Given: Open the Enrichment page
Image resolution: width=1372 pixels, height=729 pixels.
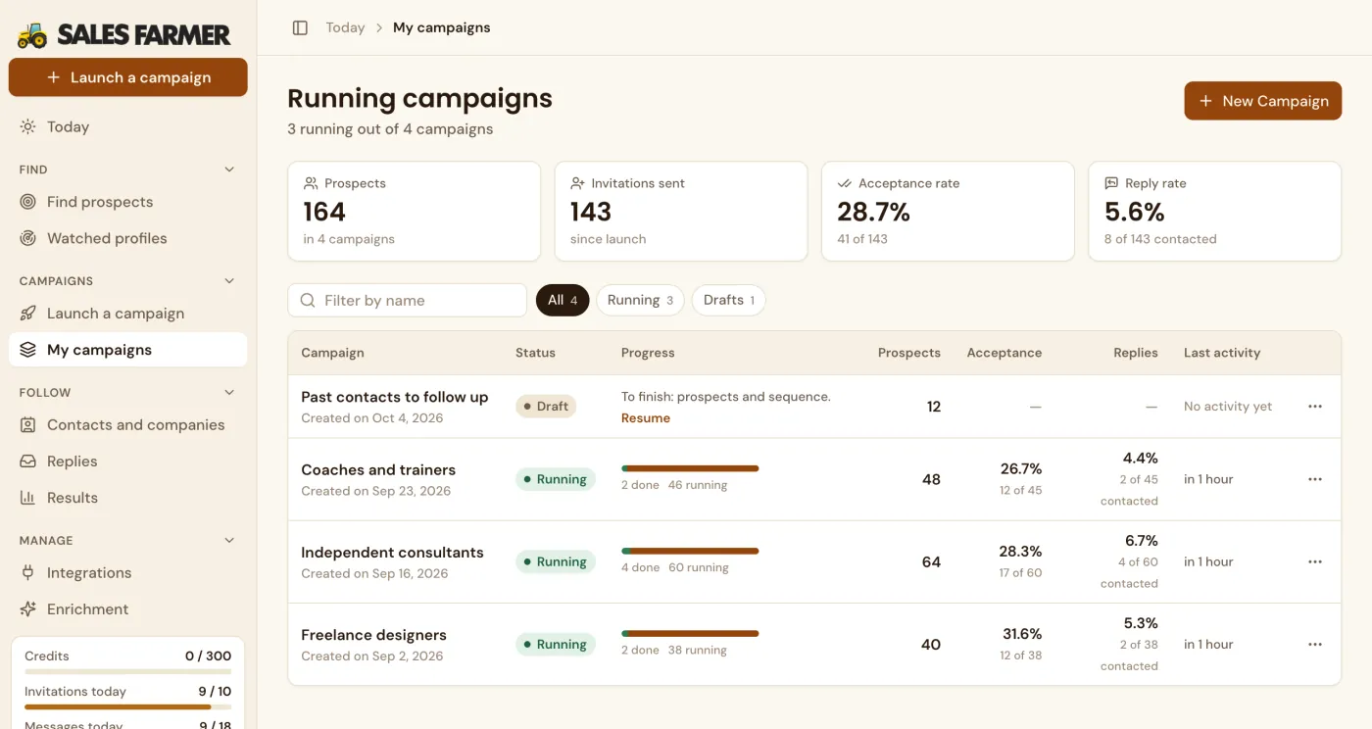Looking at the screenshot, I should 127,609.
